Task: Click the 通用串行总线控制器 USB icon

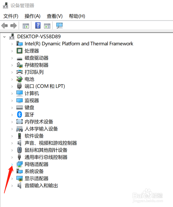Action: click(19, 157)
